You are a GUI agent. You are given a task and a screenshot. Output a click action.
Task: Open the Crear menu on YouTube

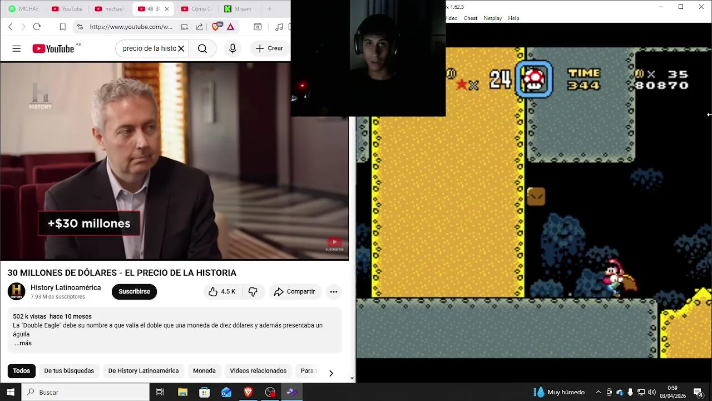(x=269, y=48)
